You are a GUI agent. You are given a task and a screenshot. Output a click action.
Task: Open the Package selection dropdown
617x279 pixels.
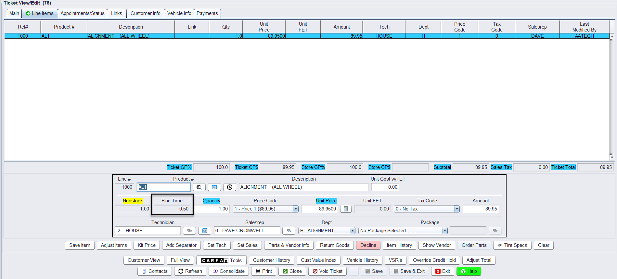[444, 231]
